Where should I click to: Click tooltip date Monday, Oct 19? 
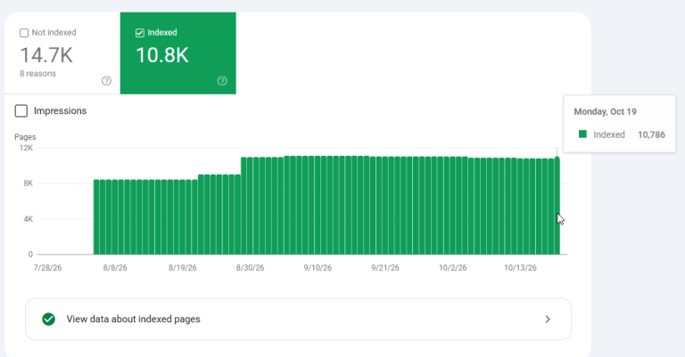point(605,111)
